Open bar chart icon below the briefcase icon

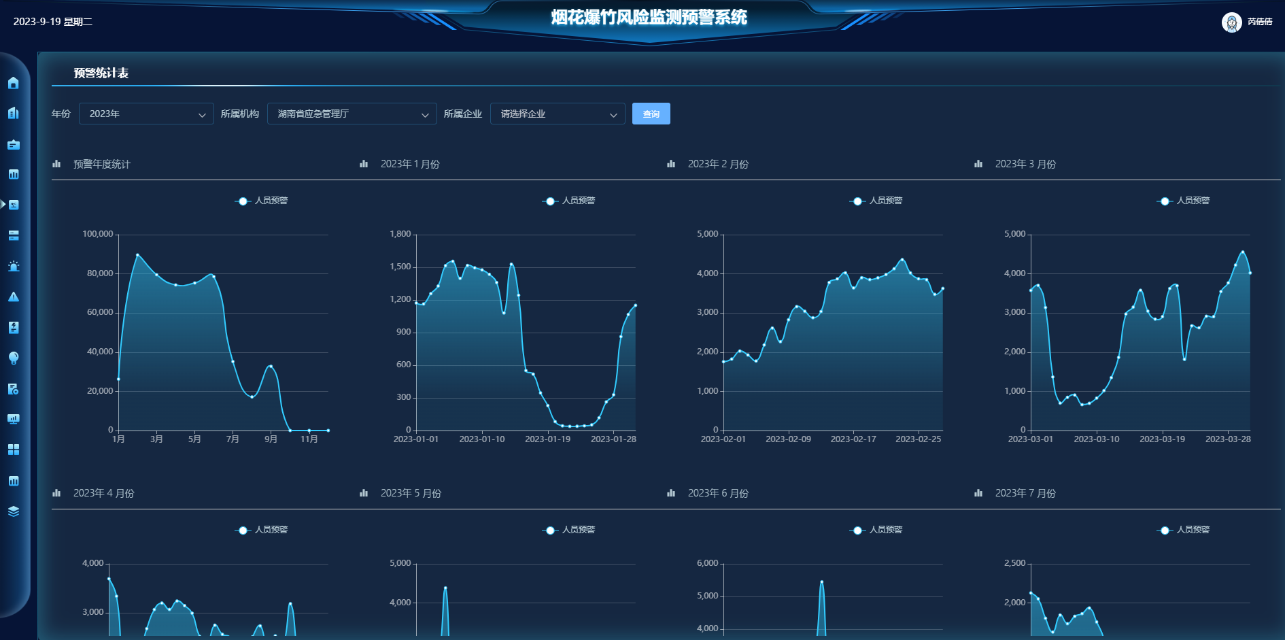[x=14, y=174]
